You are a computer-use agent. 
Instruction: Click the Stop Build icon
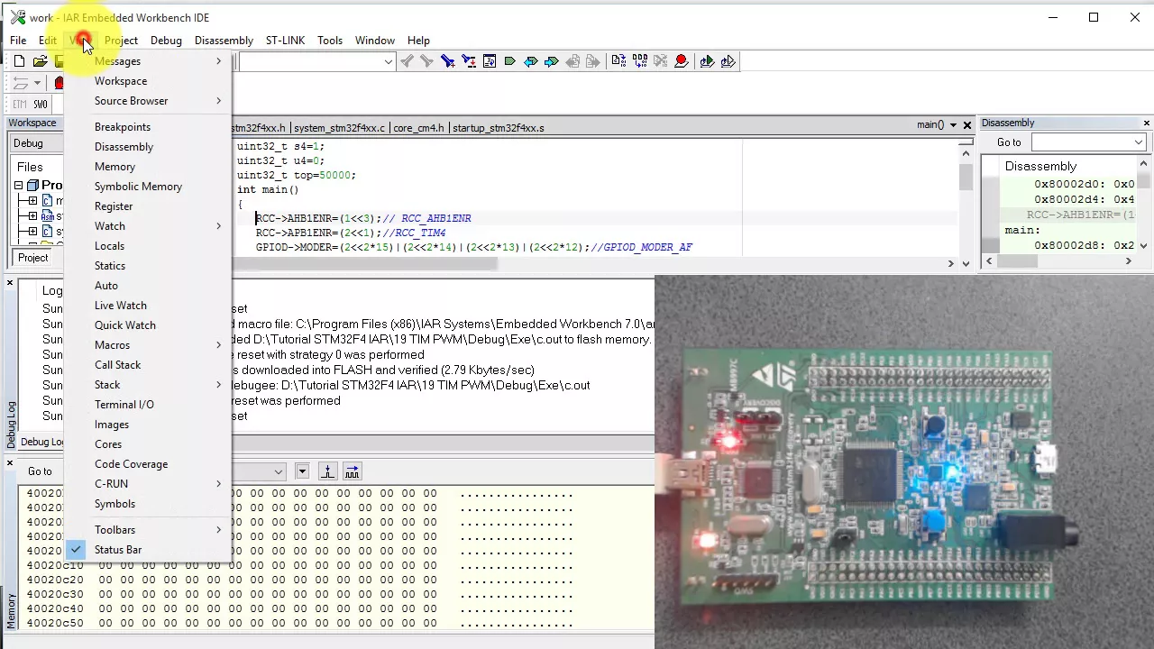coord(660,61)
